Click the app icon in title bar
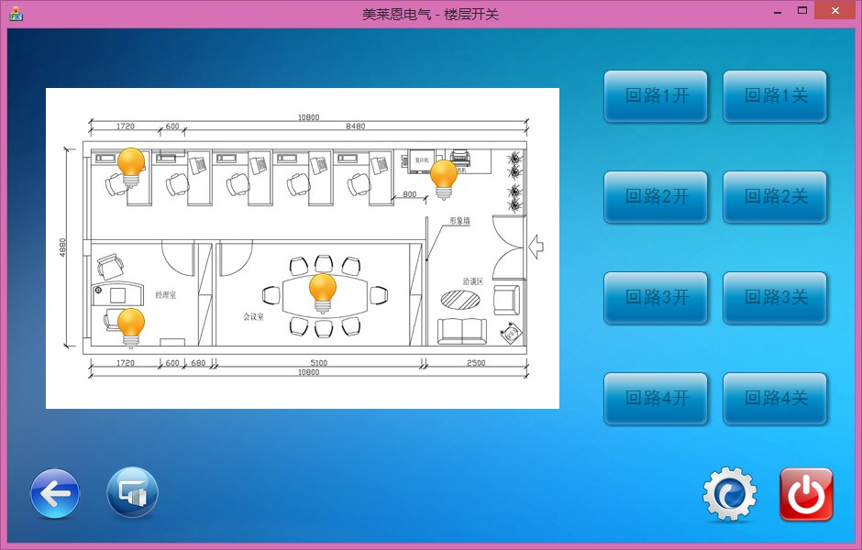The image size is (862, 550). 16,14
